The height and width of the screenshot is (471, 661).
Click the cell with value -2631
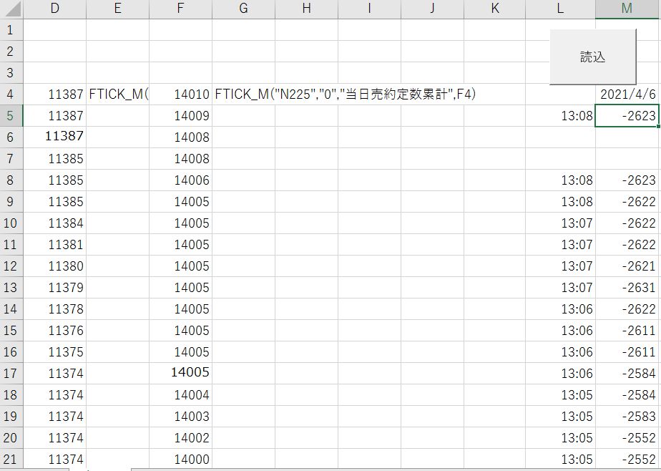tap(627, 287)
